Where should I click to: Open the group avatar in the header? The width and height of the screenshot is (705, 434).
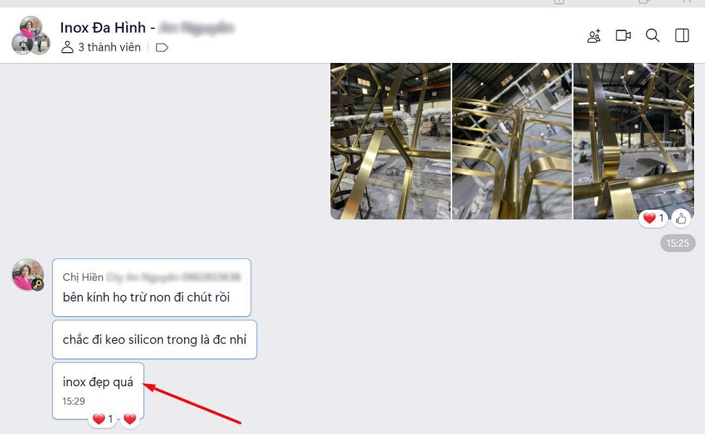[30, 35]
